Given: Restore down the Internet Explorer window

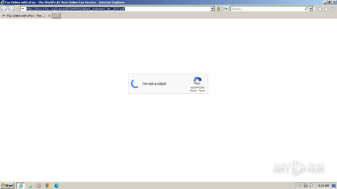Looking at the screenshot, I should pos(329,2).
